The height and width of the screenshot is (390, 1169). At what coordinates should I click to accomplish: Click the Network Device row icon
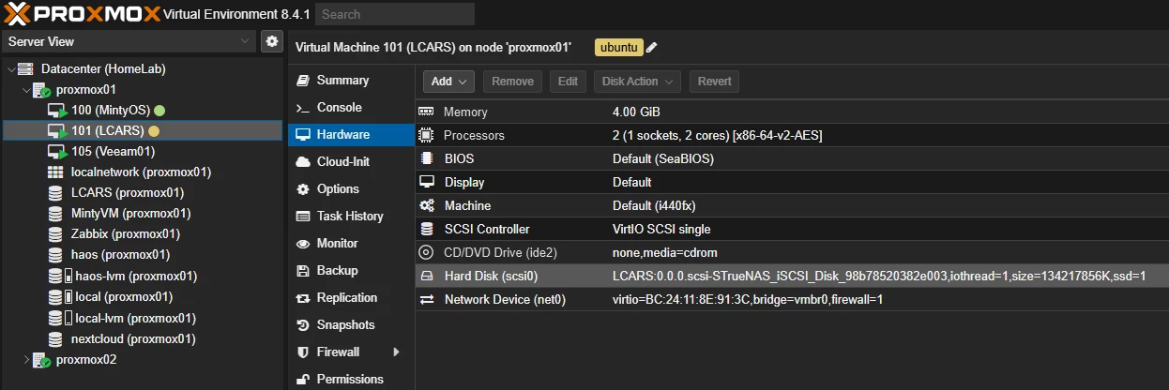click(x=427, y=299)
